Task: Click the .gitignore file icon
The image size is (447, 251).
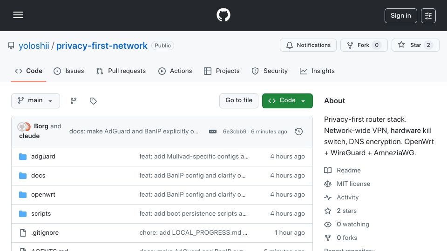Action: click(x=23, y=233)
